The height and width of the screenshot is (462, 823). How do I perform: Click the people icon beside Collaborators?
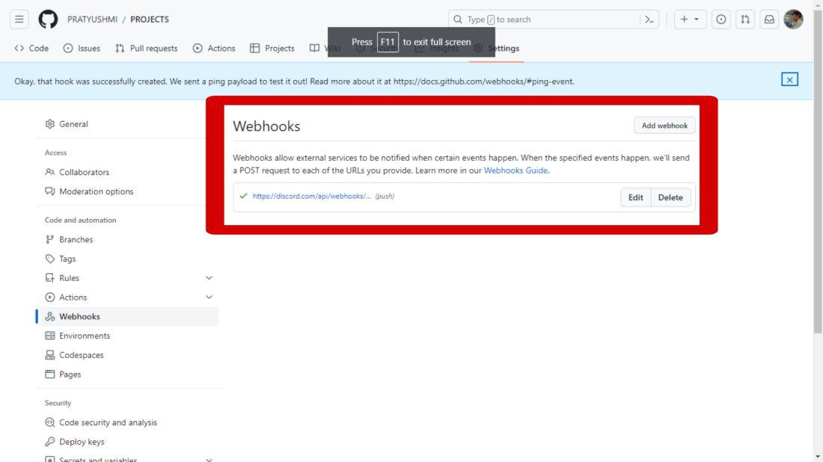tap(50, 172)
